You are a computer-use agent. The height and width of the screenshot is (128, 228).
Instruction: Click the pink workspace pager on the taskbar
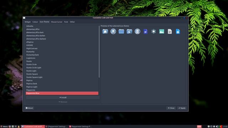point(199,127)
